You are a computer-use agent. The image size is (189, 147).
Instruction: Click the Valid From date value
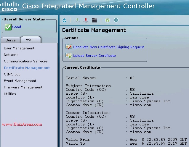(x=158, y=140)
